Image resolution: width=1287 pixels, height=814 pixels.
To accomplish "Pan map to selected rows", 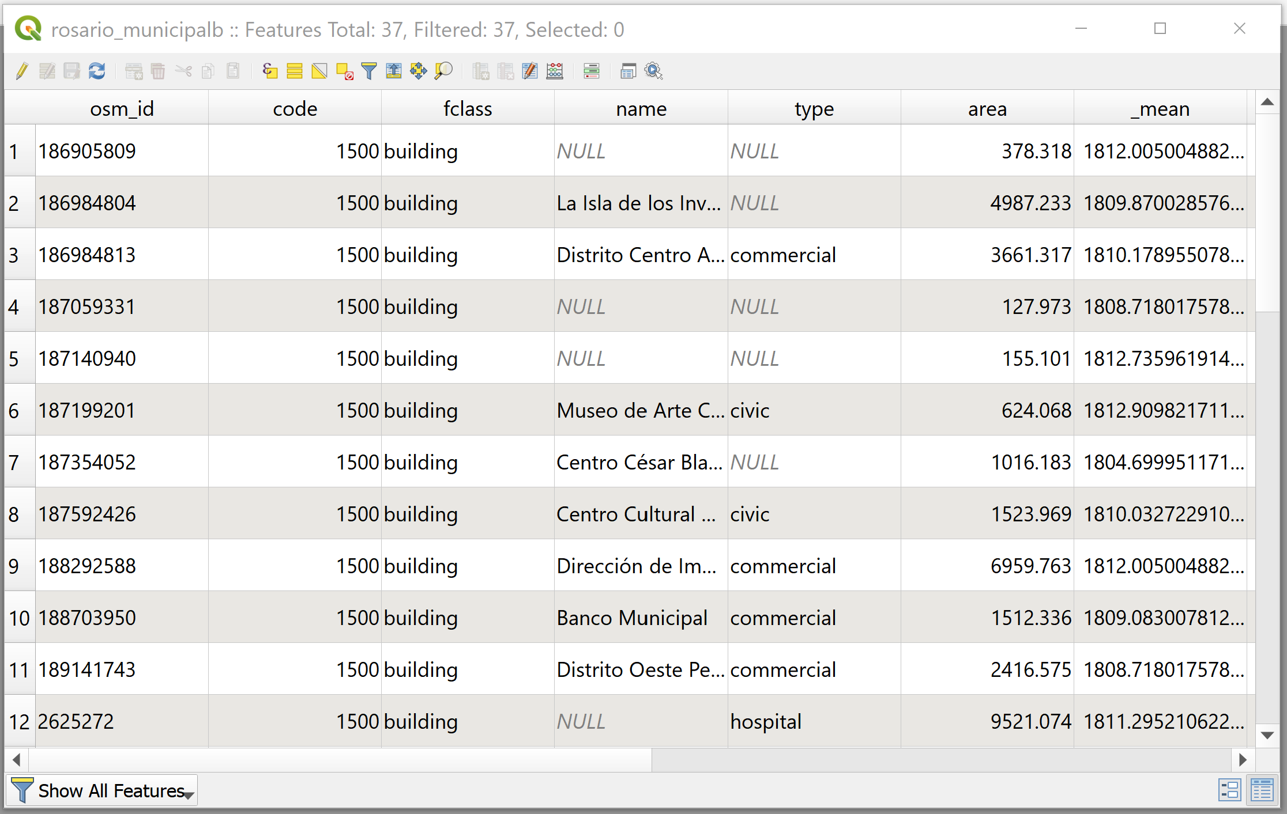I will 419,71.
